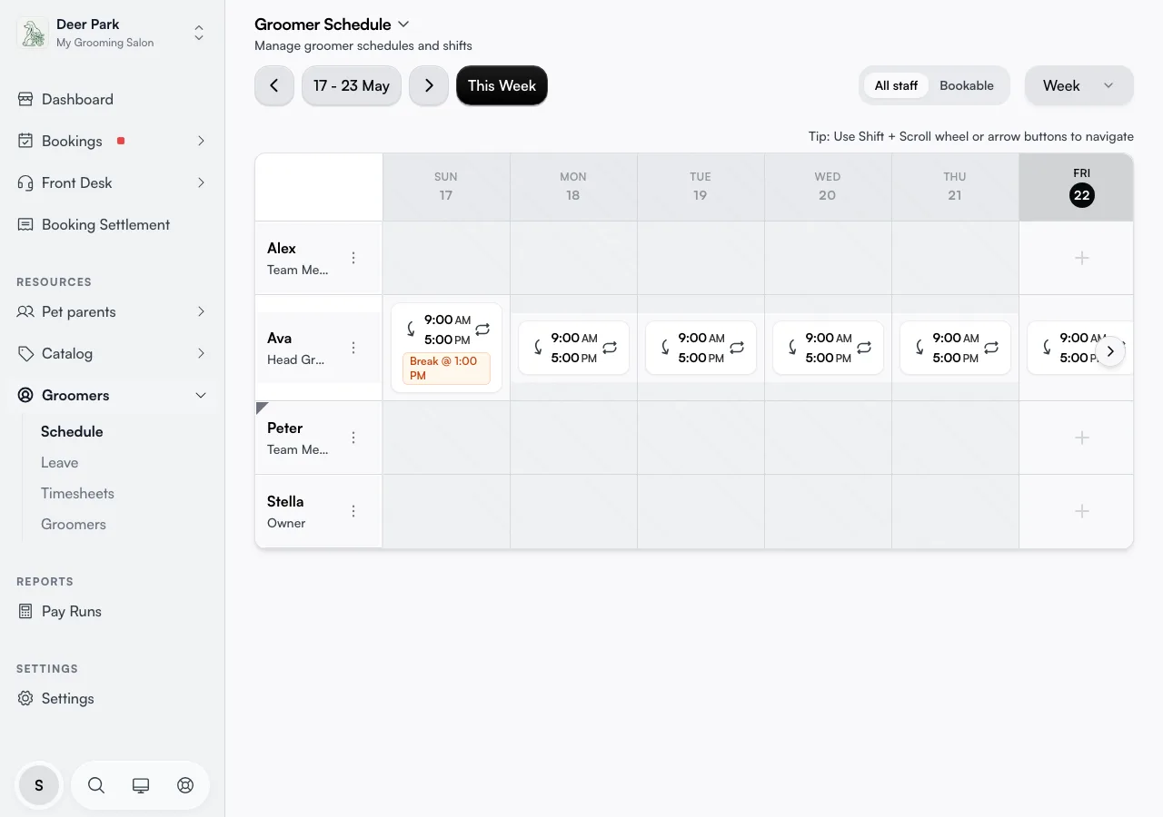
Task: Add a Friday shift for Alex
Action: click(x=1081, y=259)
